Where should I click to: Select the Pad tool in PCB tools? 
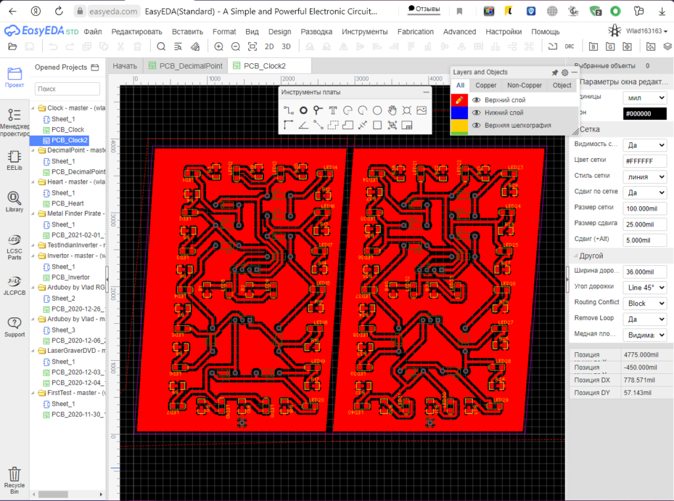point(303,111)
